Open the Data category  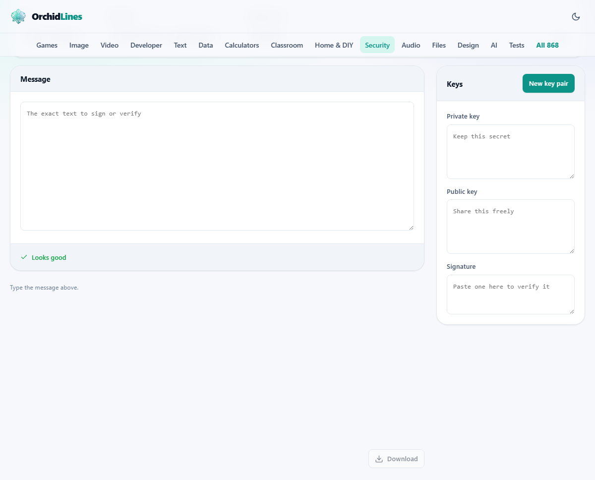(206, 45)
